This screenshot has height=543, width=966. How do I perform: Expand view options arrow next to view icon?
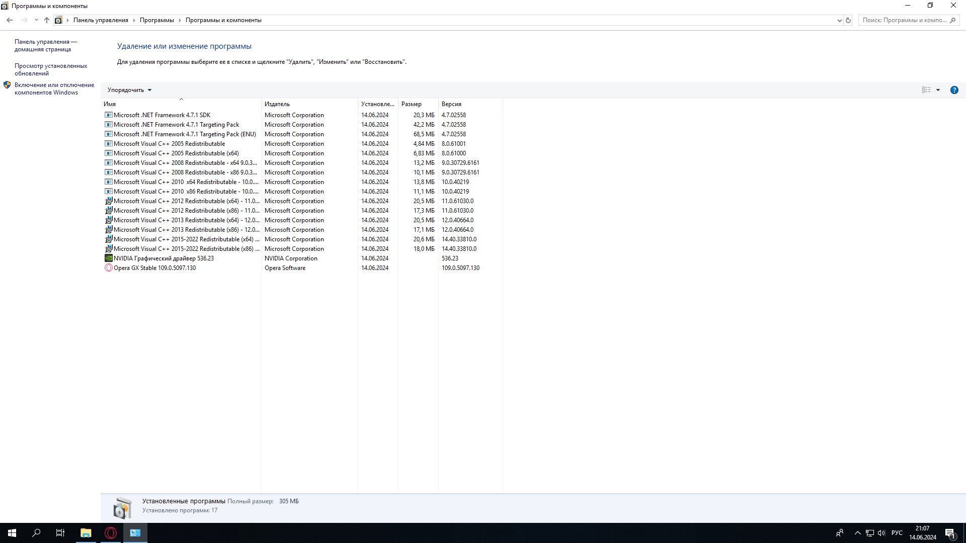(x=938, y=90)
